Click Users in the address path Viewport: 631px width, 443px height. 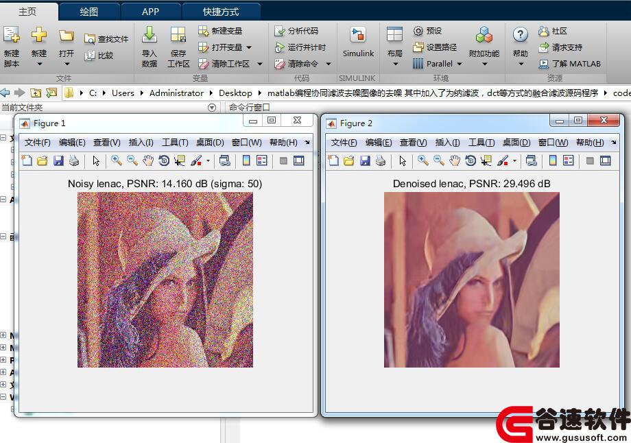pos(123,93)
